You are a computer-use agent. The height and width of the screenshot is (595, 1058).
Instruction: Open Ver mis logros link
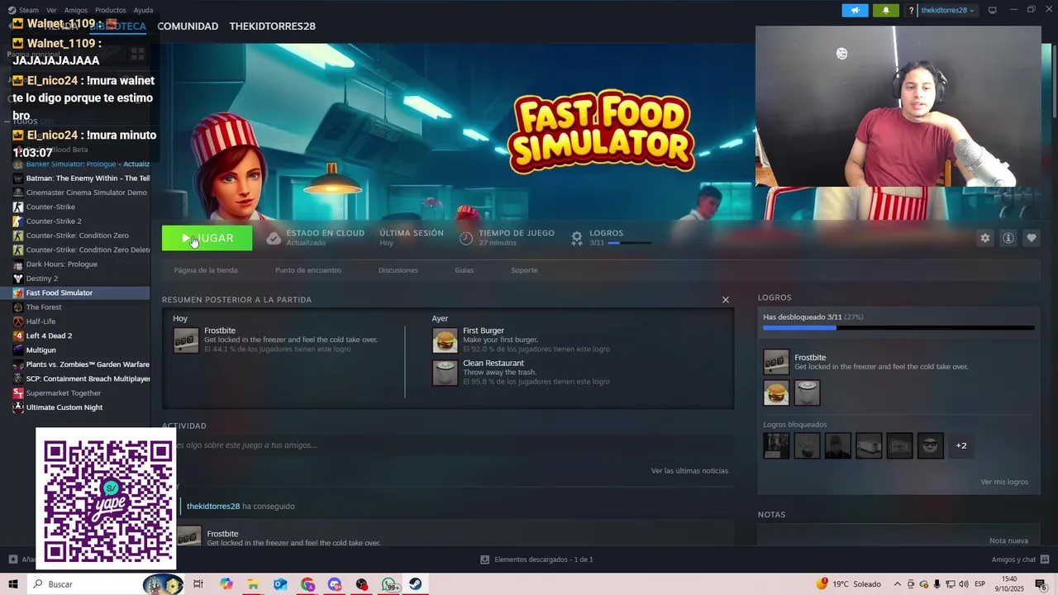1004,482
